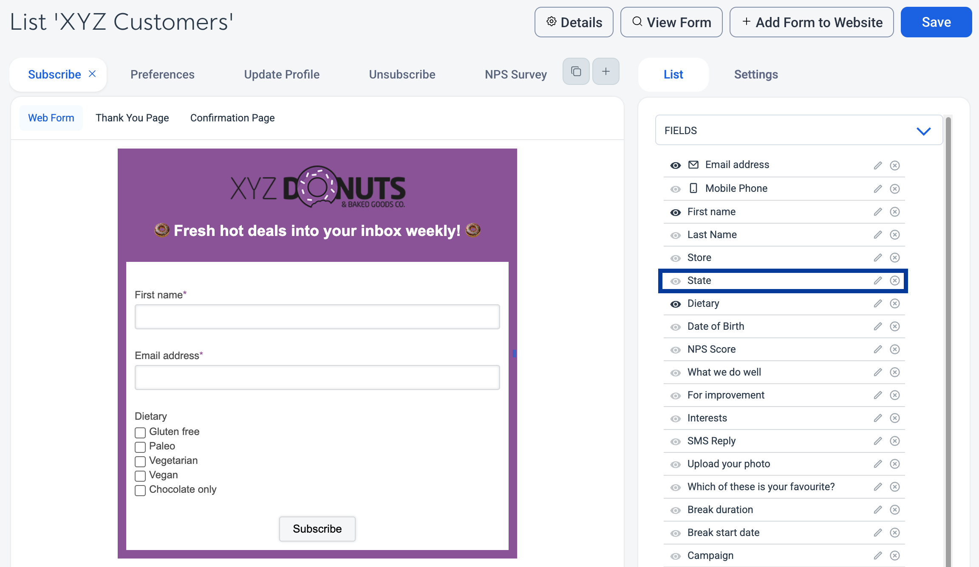Open the Confirmation Page tab
The image size is (979, 567).
[232, 118]
